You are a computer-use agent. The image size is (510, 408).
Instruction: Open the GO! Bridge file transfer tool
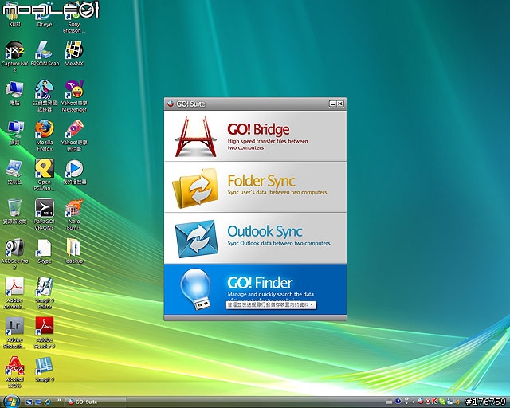point(255,136)
